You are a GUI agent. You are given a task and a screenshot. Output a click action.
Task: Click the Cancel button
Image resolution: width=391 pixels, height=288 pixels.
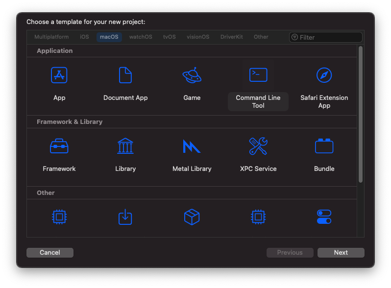coord(50,252)
